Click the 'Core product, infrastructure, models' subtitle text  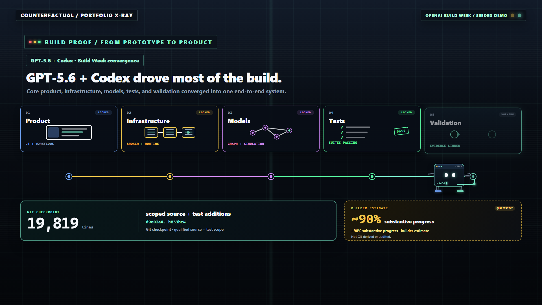coord(156,91)
